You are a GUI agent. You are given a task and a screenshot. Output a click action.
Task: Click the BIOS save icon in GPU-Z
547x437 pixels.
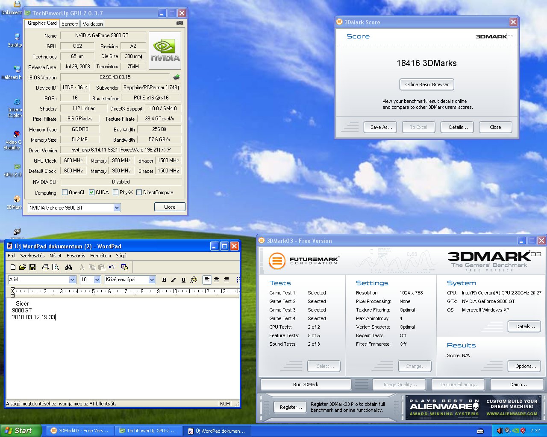coord(176,77)
